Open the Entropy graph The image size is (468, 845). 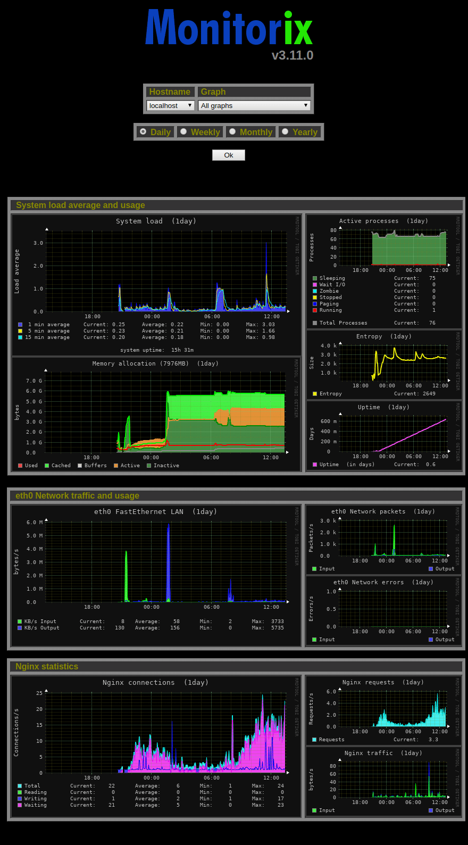(x=384, y=364)
